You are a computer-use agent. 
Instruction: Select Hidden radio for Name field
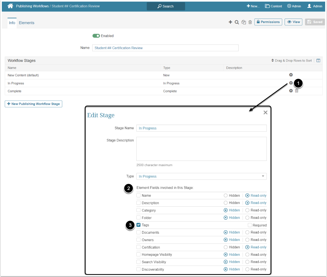coord(226,196)
